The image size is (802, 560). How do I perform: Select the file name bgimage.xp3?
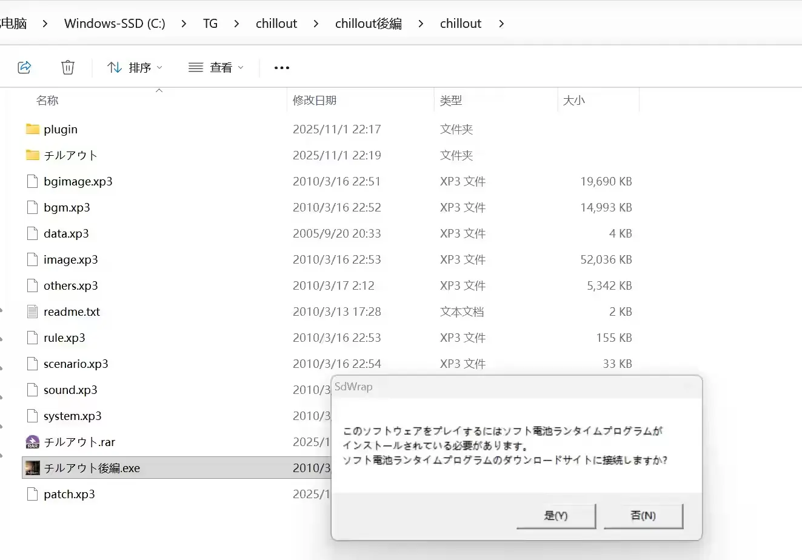click(78, 181)
